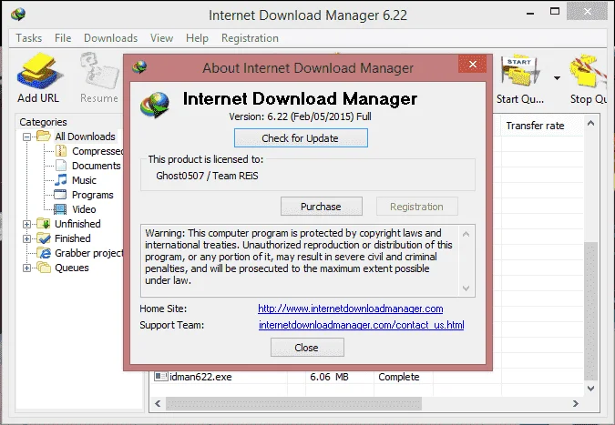Click the large IDM globe logo in the About dialog
The width and height of the screenshot is (615, 425).
tap(155, 105)
